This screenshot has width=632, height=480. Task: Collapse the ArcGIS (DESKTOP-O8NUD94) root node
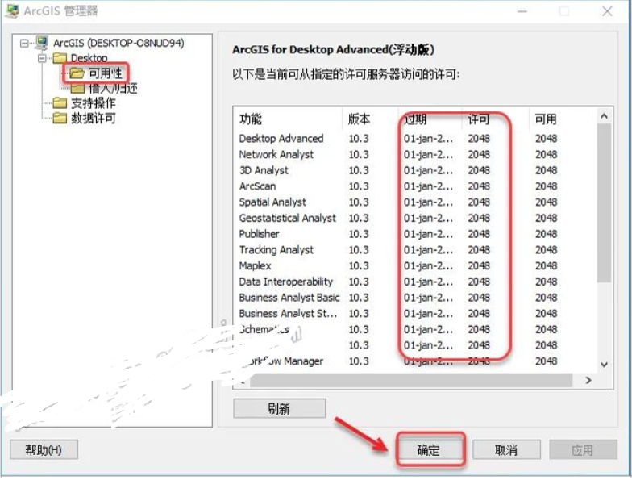24,44
